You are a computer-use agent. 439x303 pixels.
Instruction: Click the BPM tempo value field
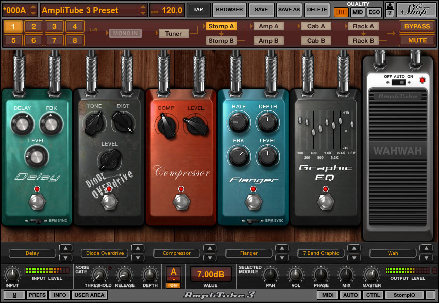coord(172,10)
